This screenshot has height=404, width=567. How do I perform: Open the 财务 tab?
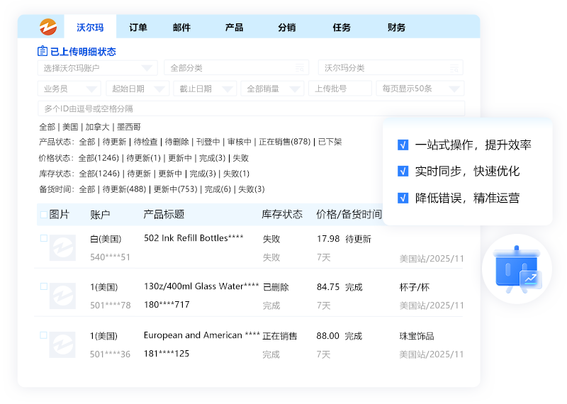[x=397, y=28]
